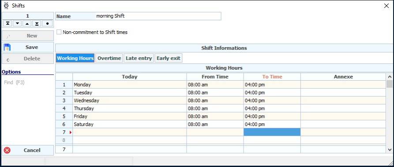Image resolution: width=394 pixels, height=167 pixels.
Task: Click the Options heading
Action: coord(11,72)
